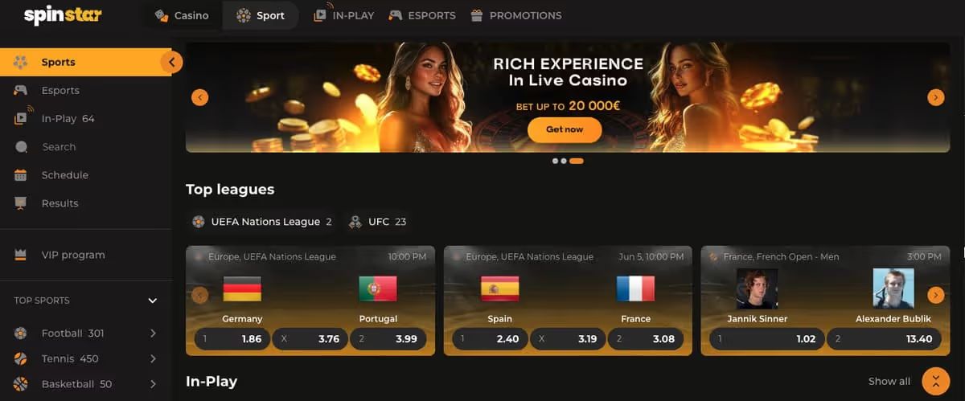The height and width of the screenshot is (401, 965).
Task: Bet on Germany win at 1.86
Action: coord(231,339)
